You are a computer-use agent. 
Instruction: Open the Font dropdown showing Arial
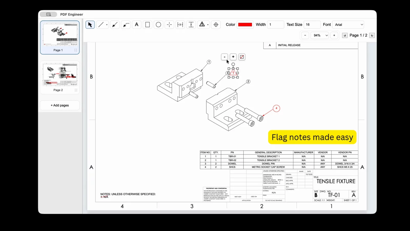tap(348, 25)
